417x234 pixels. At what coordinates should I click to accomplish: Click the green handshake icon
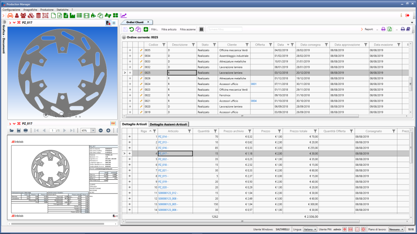click(x=108, y=16)
